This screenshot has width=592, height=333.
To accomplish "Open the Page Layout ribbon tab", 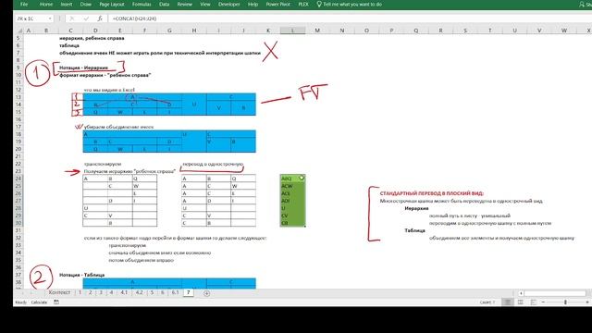I will coord(112,4).
